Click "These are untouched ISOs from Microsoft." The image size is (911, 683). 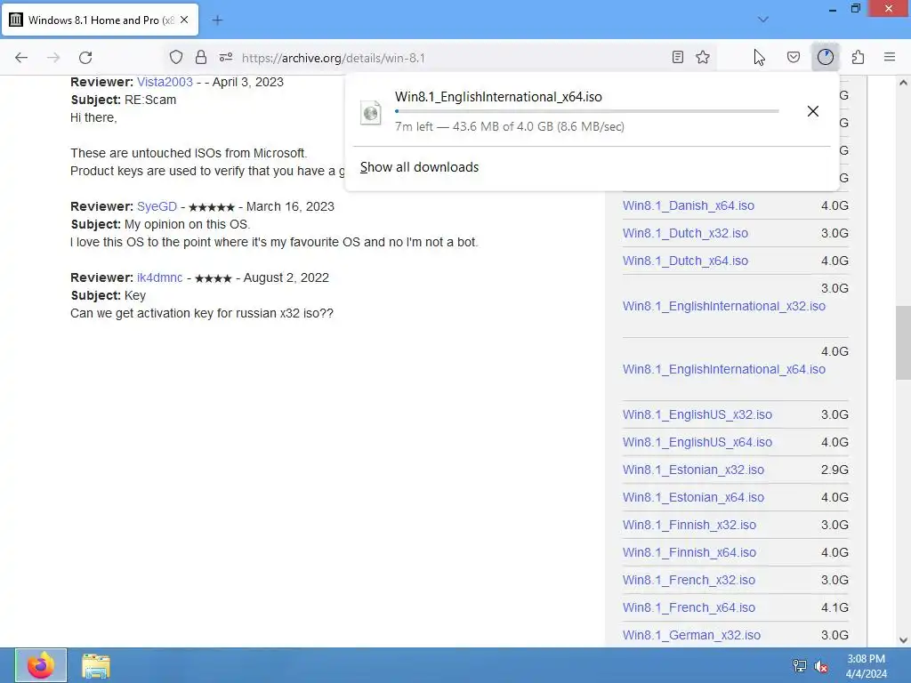(189, 153)
